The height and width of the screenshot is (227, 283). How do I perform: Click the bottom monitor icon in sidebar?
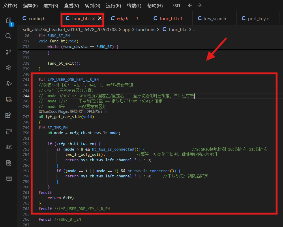pos(9,179)
